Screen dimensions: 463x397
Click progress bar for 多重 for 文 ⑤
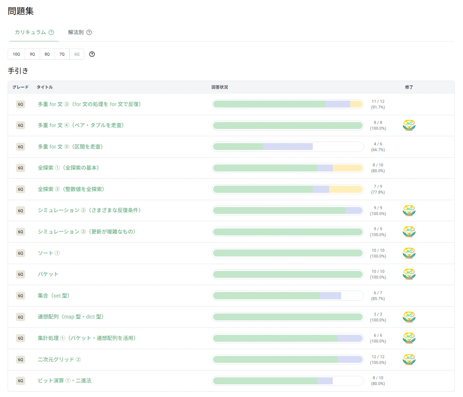pyautogui.click(x=288, y=147)
